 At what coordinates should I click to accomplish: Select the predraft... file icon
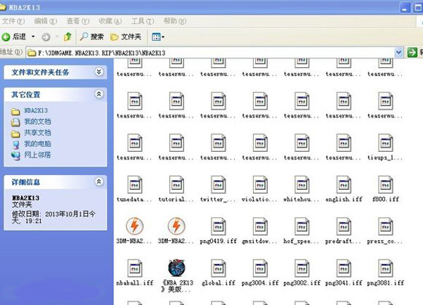pos(344,227)
